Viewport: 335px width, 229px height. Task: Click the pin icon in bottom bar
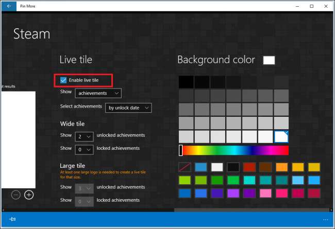click(12, 220)
